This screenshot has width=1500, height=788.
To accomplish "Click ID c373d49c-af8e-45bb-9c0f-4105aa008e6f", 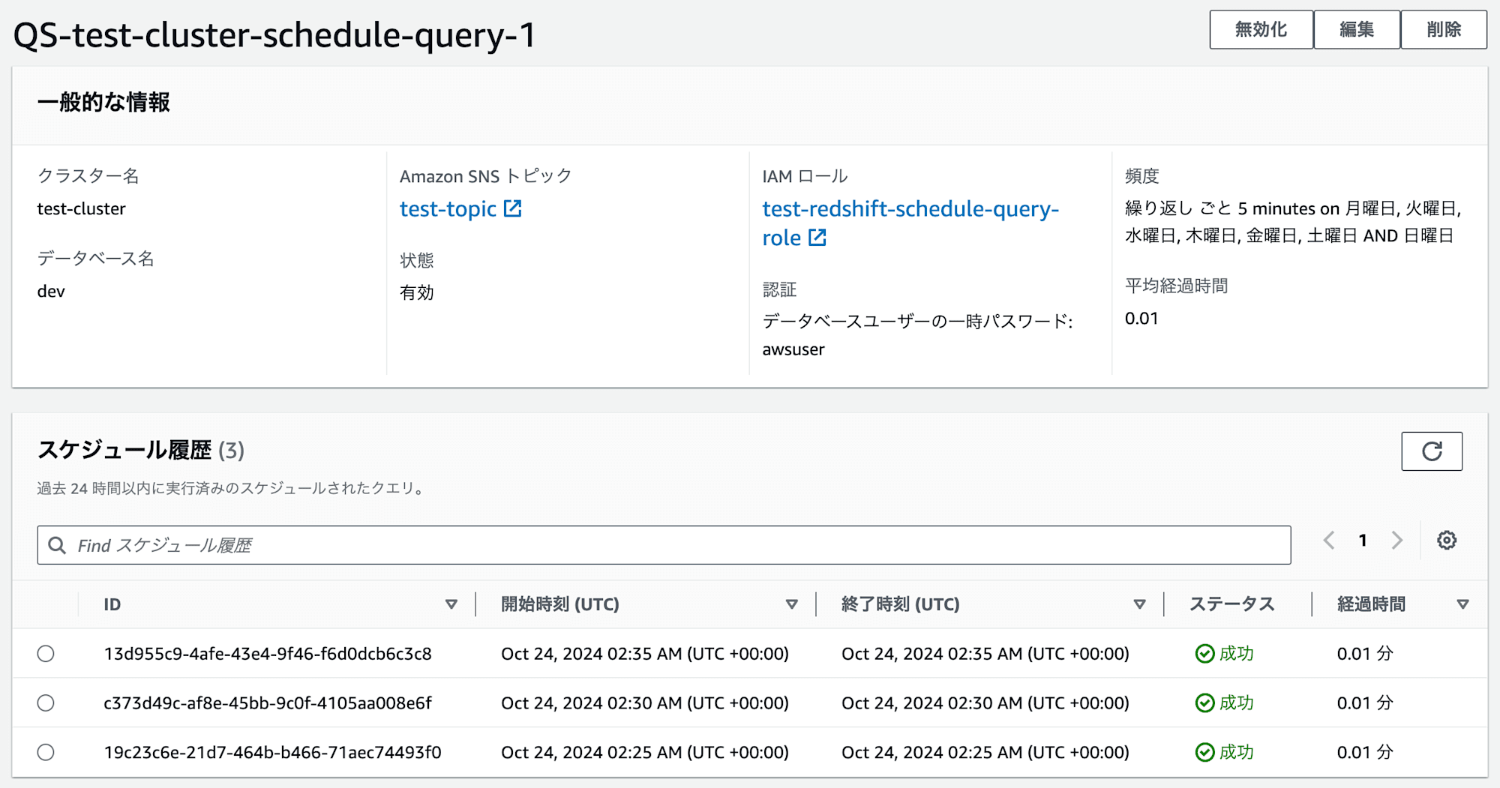I will [x=268, y=703].
